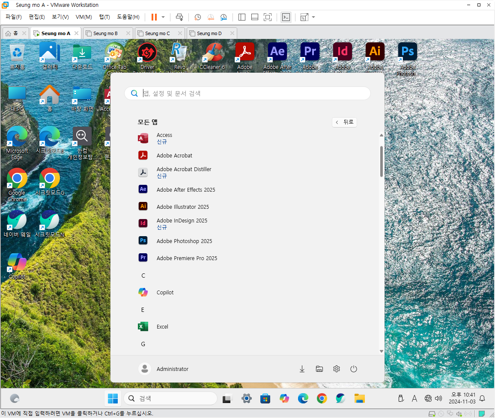Click the console view toolbar icon
The image size is (495, 418).
[286, 17]
